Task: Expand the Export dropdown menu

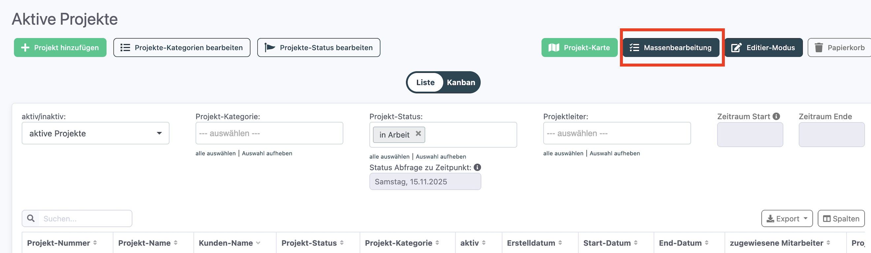Action: pos(787,219)
